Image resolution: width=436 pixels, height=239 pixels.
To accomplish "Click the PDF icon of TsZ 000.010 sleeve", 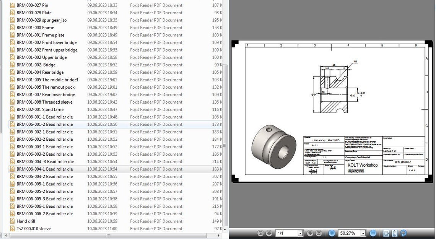I will [x=12, y=228].
